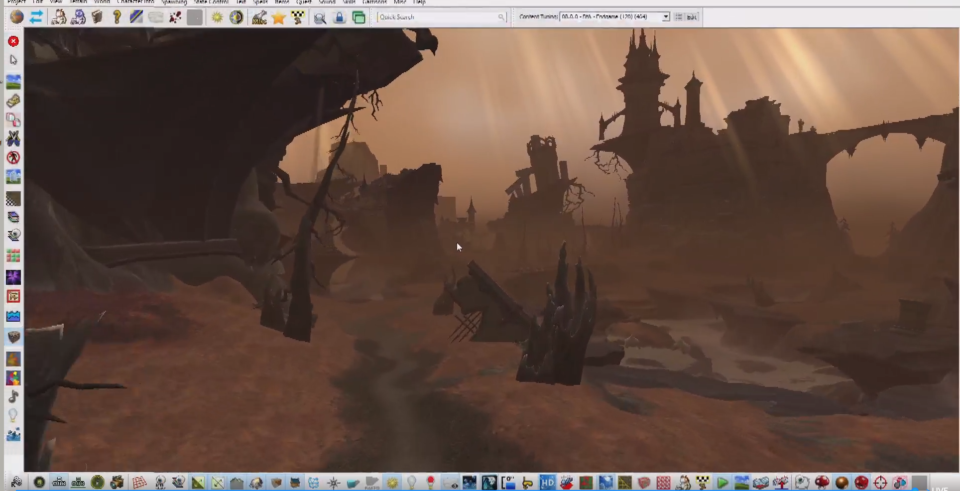Viewport: 960px width, 491px height.
Task: Click the list icon beside Content Tuning
Action: pos(678,17)
